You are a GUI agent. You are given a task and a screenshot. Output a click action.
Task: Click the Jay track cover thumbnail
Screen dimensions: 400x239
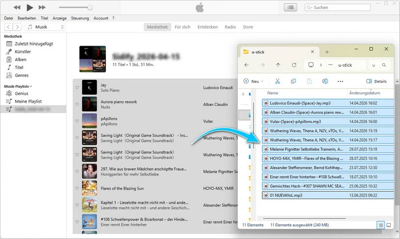[x=89, y=87]
